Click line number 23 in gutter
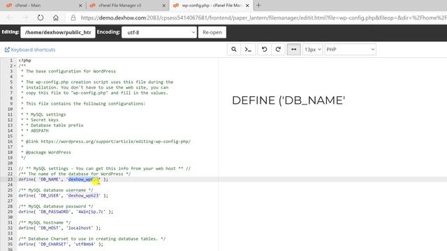Image resolution: width=447 pixels, height=251 pixels. click(x=10, y=179)
